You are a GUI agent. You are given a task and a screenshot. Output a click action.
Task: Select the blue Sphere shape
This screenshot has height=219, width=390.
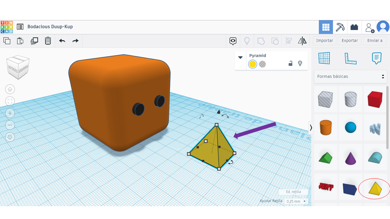coord(350,127)
